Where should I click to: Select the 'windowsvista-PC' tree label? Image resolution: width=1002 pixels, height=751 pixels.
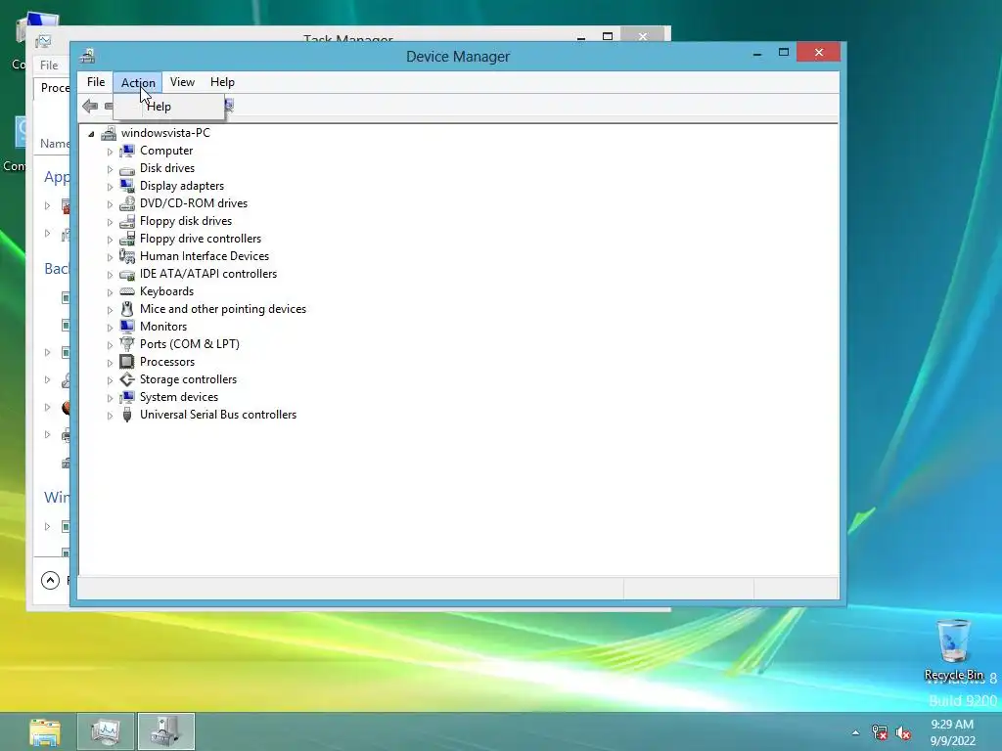tap(165, 133)
